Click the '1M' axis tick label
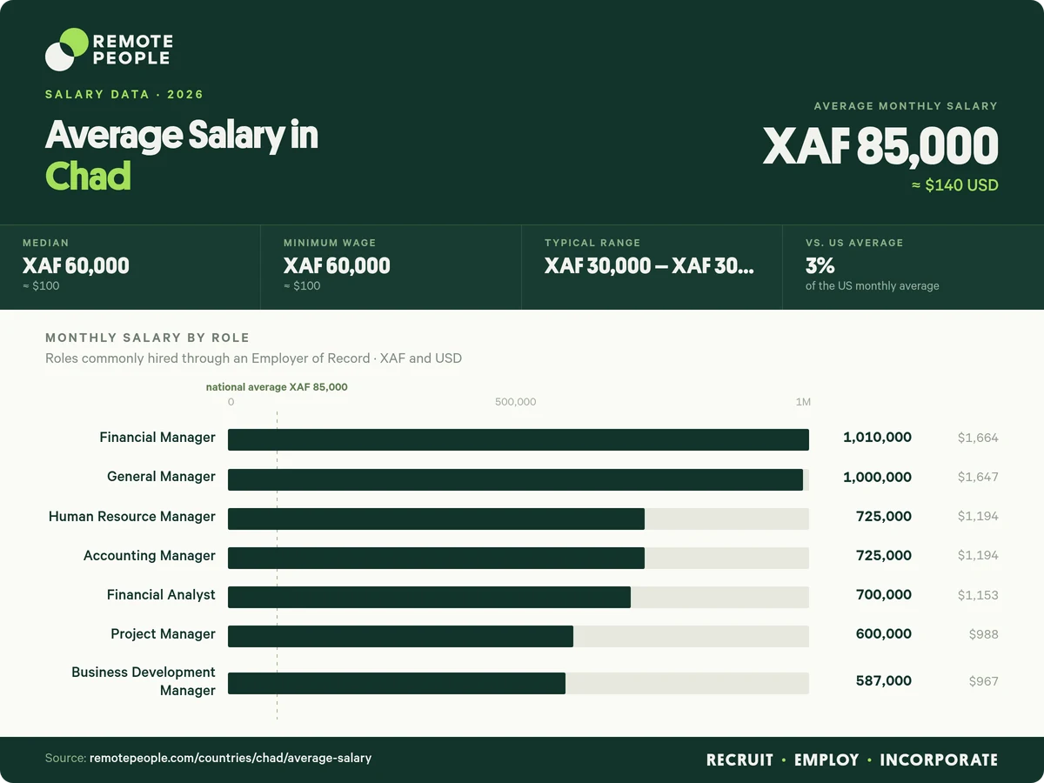 803,402
